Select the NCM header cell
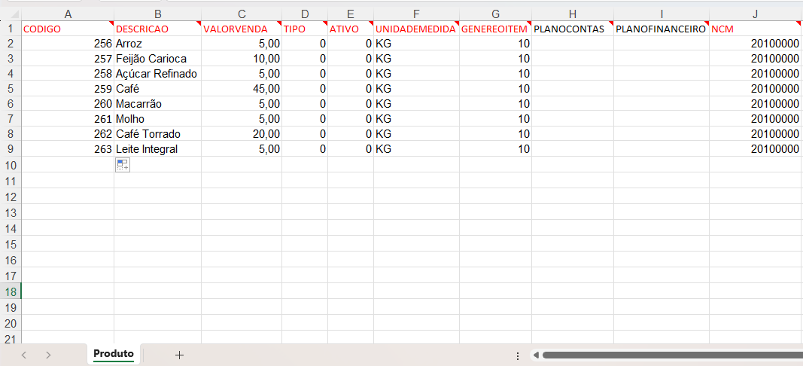The height and width of the screenshot is (366, 803). (755, 29)
